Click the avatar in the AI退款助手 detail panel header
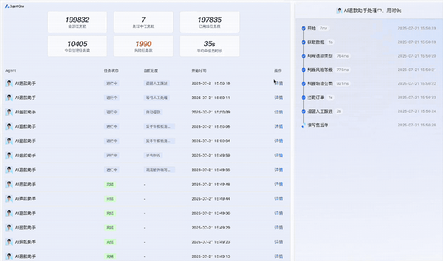Screen dimensions: 443x261 339,11
